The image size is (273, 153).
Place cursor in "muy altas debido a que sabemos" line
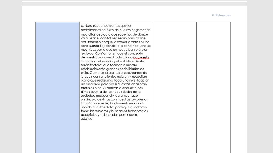coord(114,34)
